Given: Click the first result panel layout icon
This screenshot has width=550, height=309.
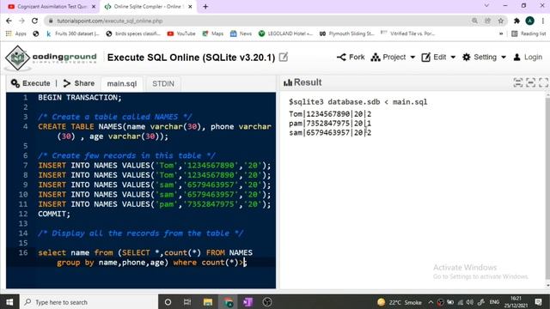Looking at the screenshot, I should click(517, 82).
